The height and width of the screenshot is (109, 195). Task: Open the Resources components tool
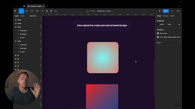(47, 11)
